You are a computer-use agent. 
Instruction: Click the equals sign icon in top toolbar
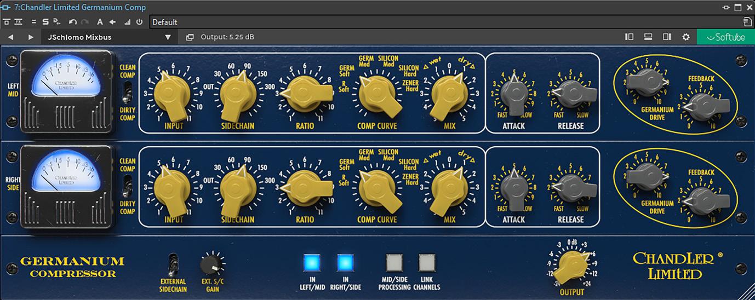click(34, 22)
